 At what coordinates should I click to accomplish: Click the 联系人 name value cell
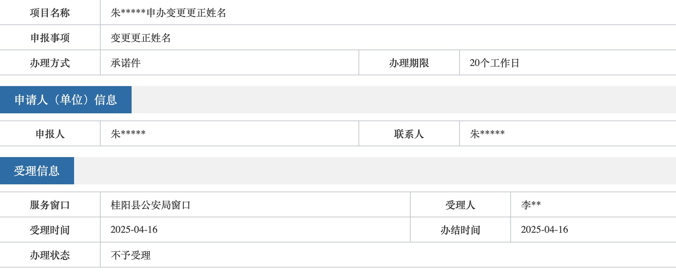tap(487, 134)
